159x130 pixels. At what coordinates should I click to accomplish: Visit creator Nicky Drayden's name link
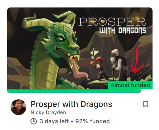pos(48,112)
